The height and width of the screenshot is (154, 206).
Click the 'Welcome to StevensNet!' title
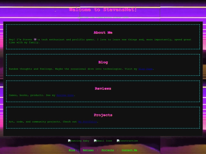(103, 10)
